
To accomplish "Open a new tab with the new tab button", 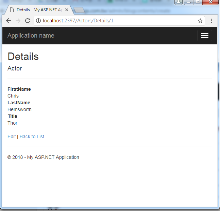I will coord(79,10).
